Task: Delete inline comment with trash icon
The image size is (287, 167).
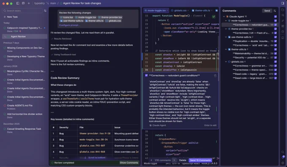Action: pyautogui.click(x=215, y=76)
